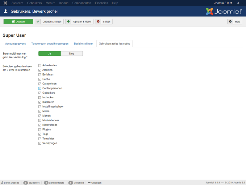
Task: Open the Menu's menu
Action: (50, 3)
